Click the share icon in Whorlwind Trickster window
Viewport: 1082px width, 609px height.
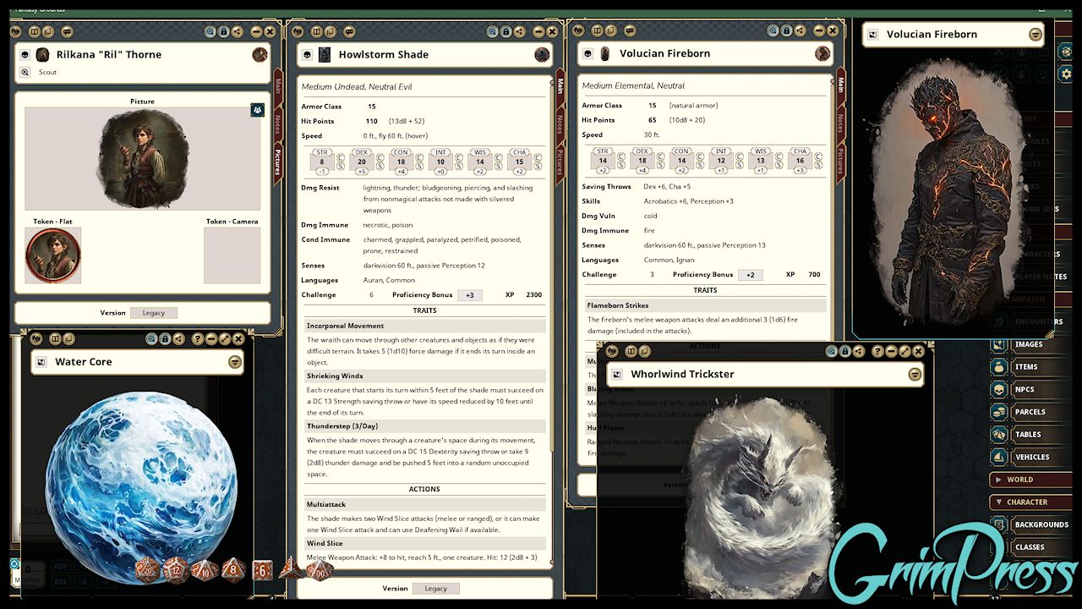coord(859,351)
